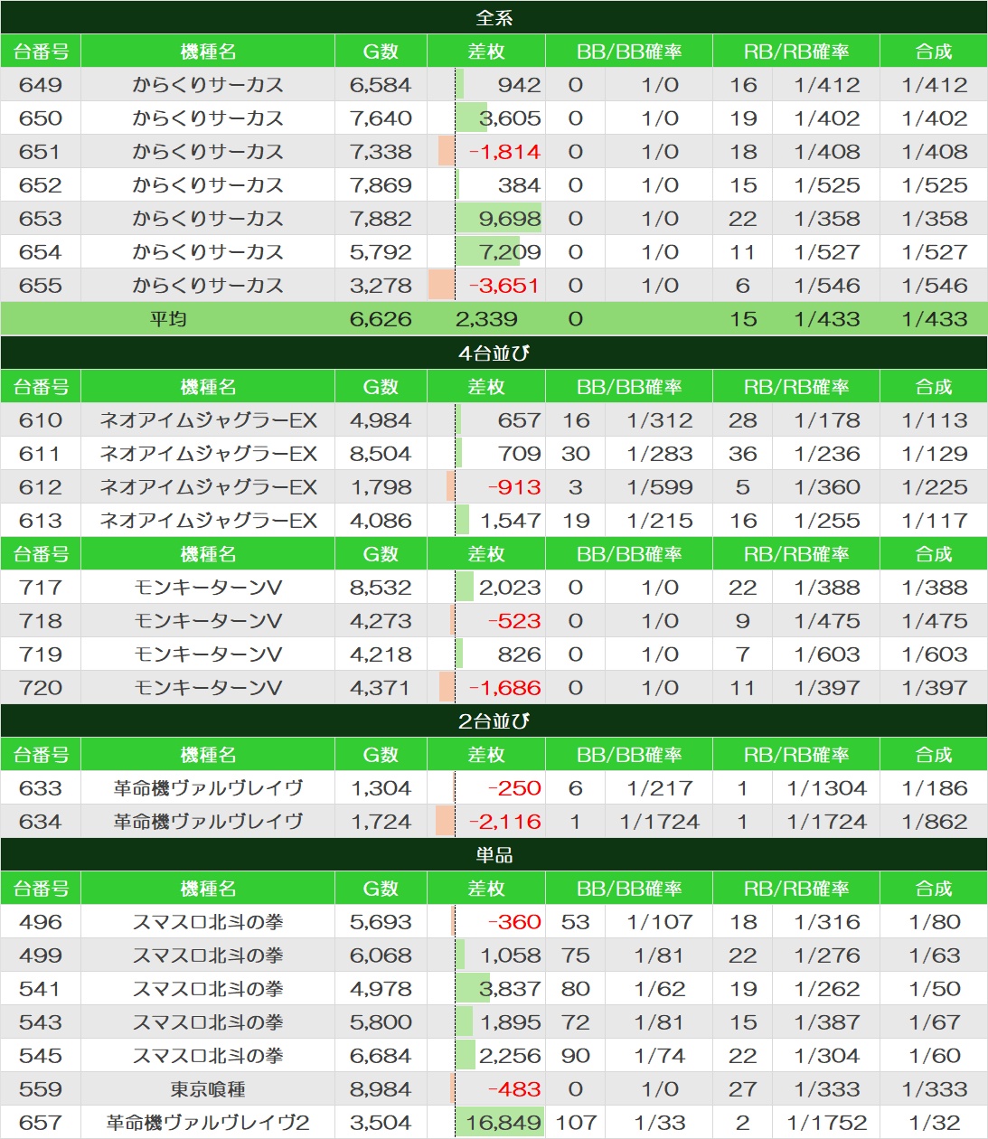Click the 東京喰種 machine name

point(208,1089)
